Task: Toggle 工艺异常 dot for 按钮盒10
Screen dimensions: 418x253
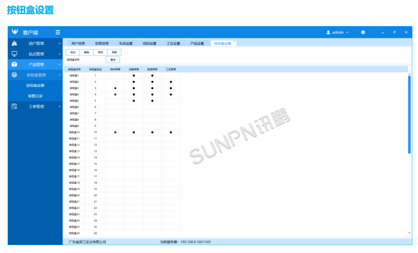Action: click(171, 132)
